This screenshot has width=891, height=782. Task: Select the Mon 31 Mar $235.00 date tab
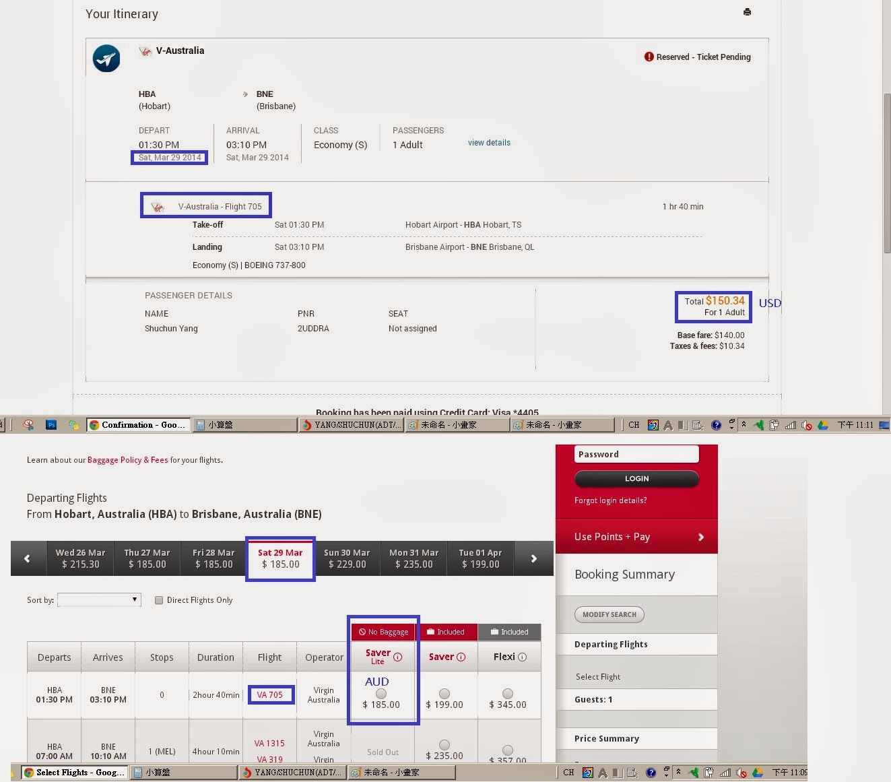click(x=414, y=558)
